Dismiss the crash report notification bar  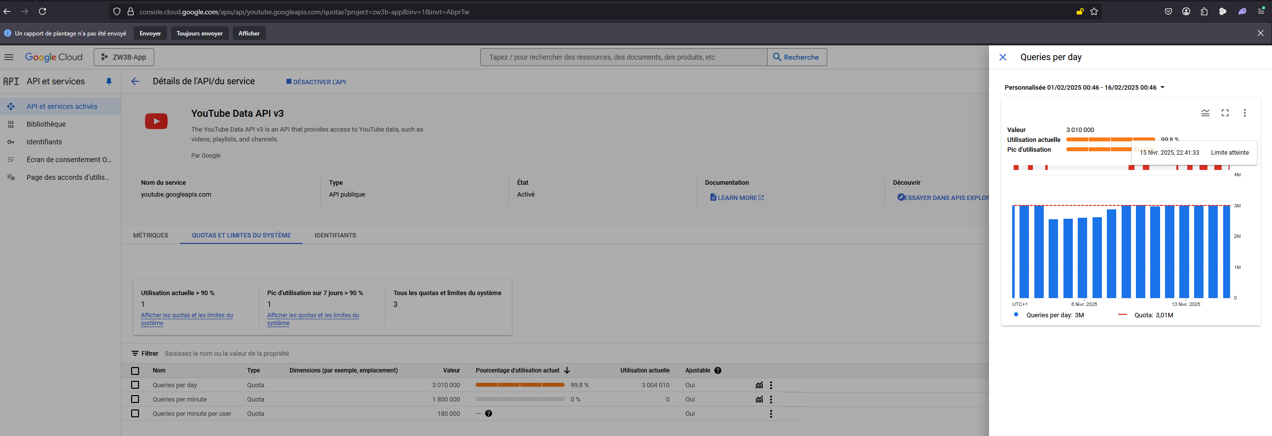1261,33
